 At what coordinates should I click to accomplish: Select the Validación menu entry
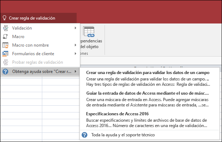40,28
